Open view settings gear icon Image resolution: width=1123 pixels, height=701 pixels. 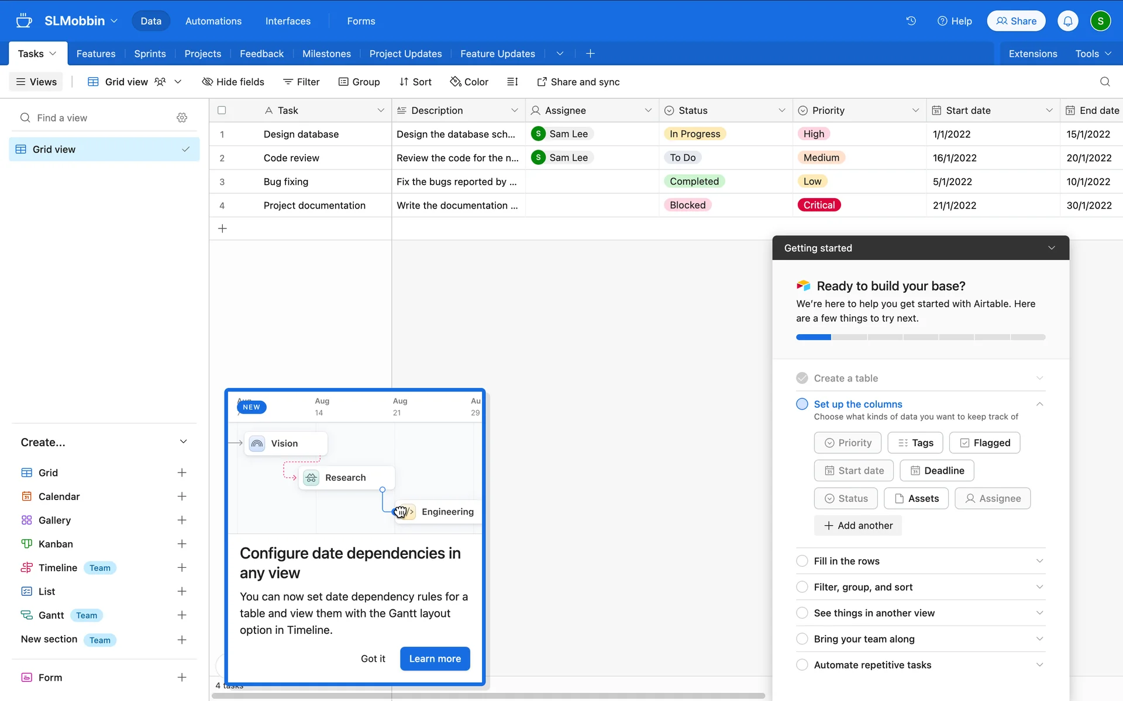[182, 118]
